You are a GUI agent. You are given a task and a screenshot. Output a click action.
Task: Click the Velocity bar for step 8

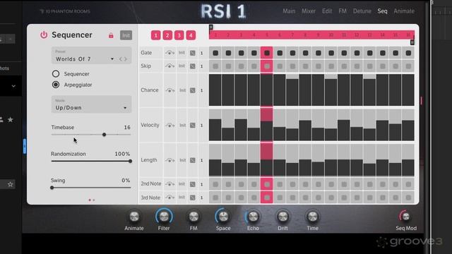pos(305,131)
